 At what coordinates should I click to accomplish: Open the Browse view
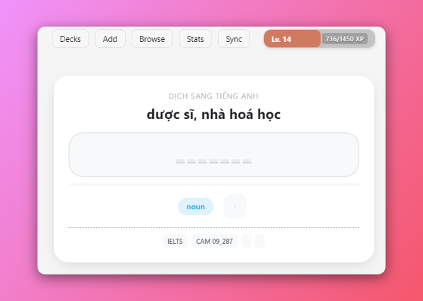click(152, 39)
